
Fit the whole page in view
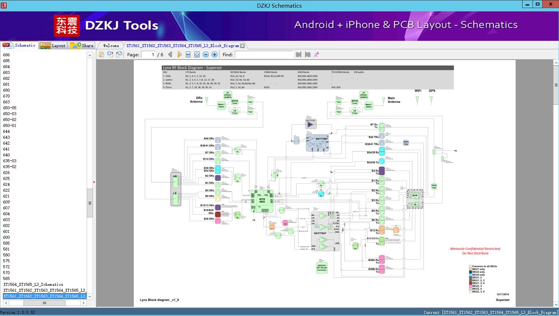197,54
